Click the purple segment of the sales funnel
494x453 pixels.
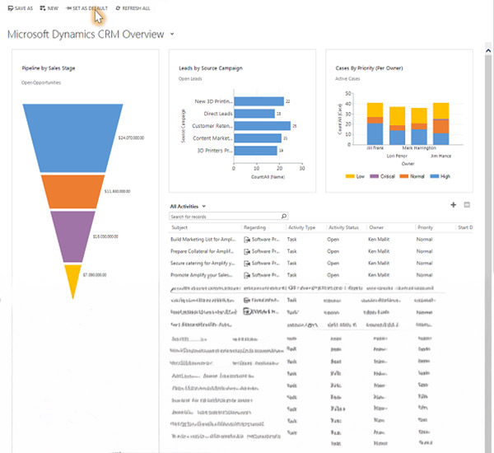point(72,236)
